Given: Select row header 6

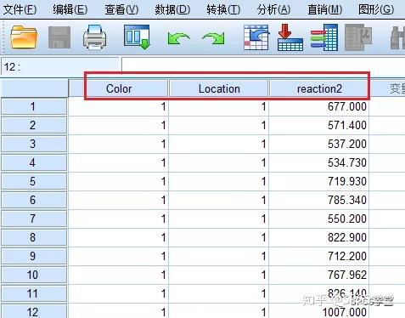Looking at the screenshot, I should 34,200.
